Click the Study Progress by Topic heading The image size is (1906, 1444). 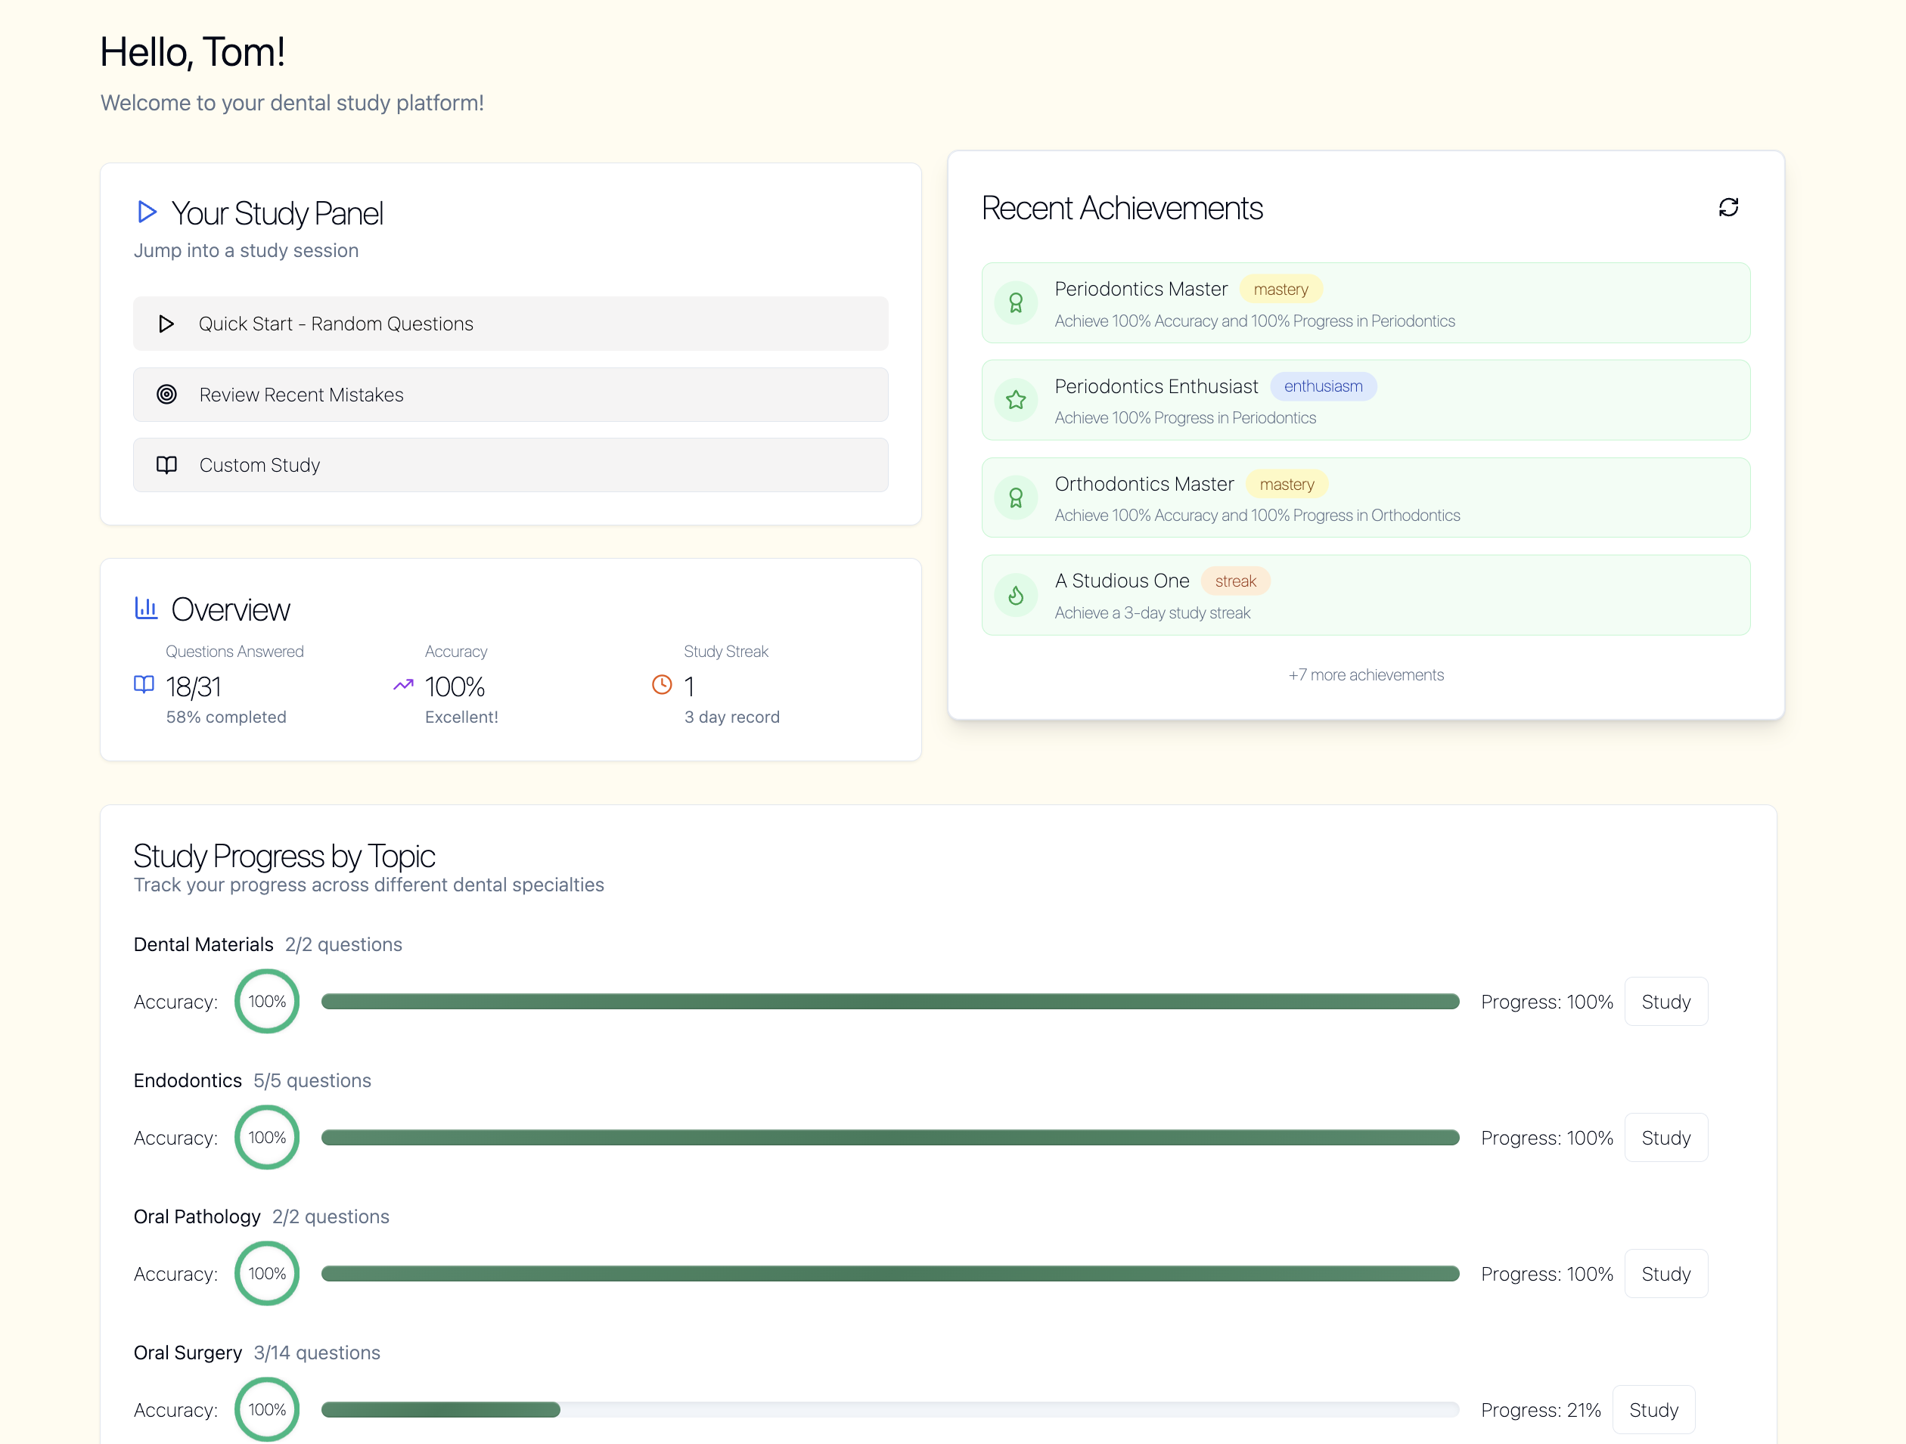284,856
